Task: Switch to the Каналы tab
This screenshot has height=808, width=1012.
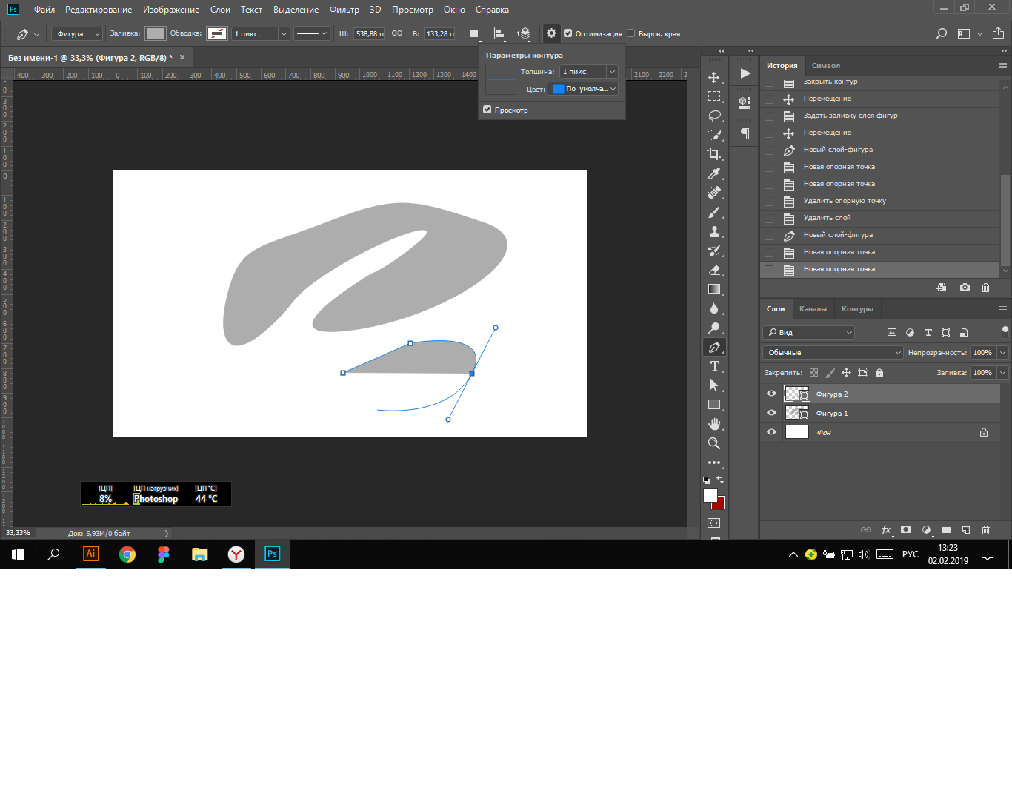Action: pos(813,309)
